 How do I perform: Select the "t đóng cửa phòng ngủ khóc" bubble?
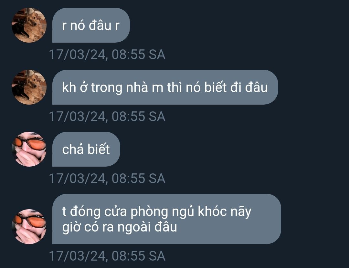(167, 219)
